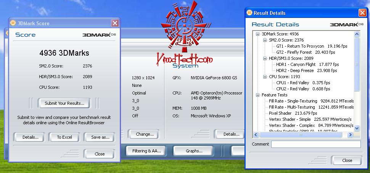370x173 pixels.
Task: Click Submit Your Results button
Action: click(64, 103)
